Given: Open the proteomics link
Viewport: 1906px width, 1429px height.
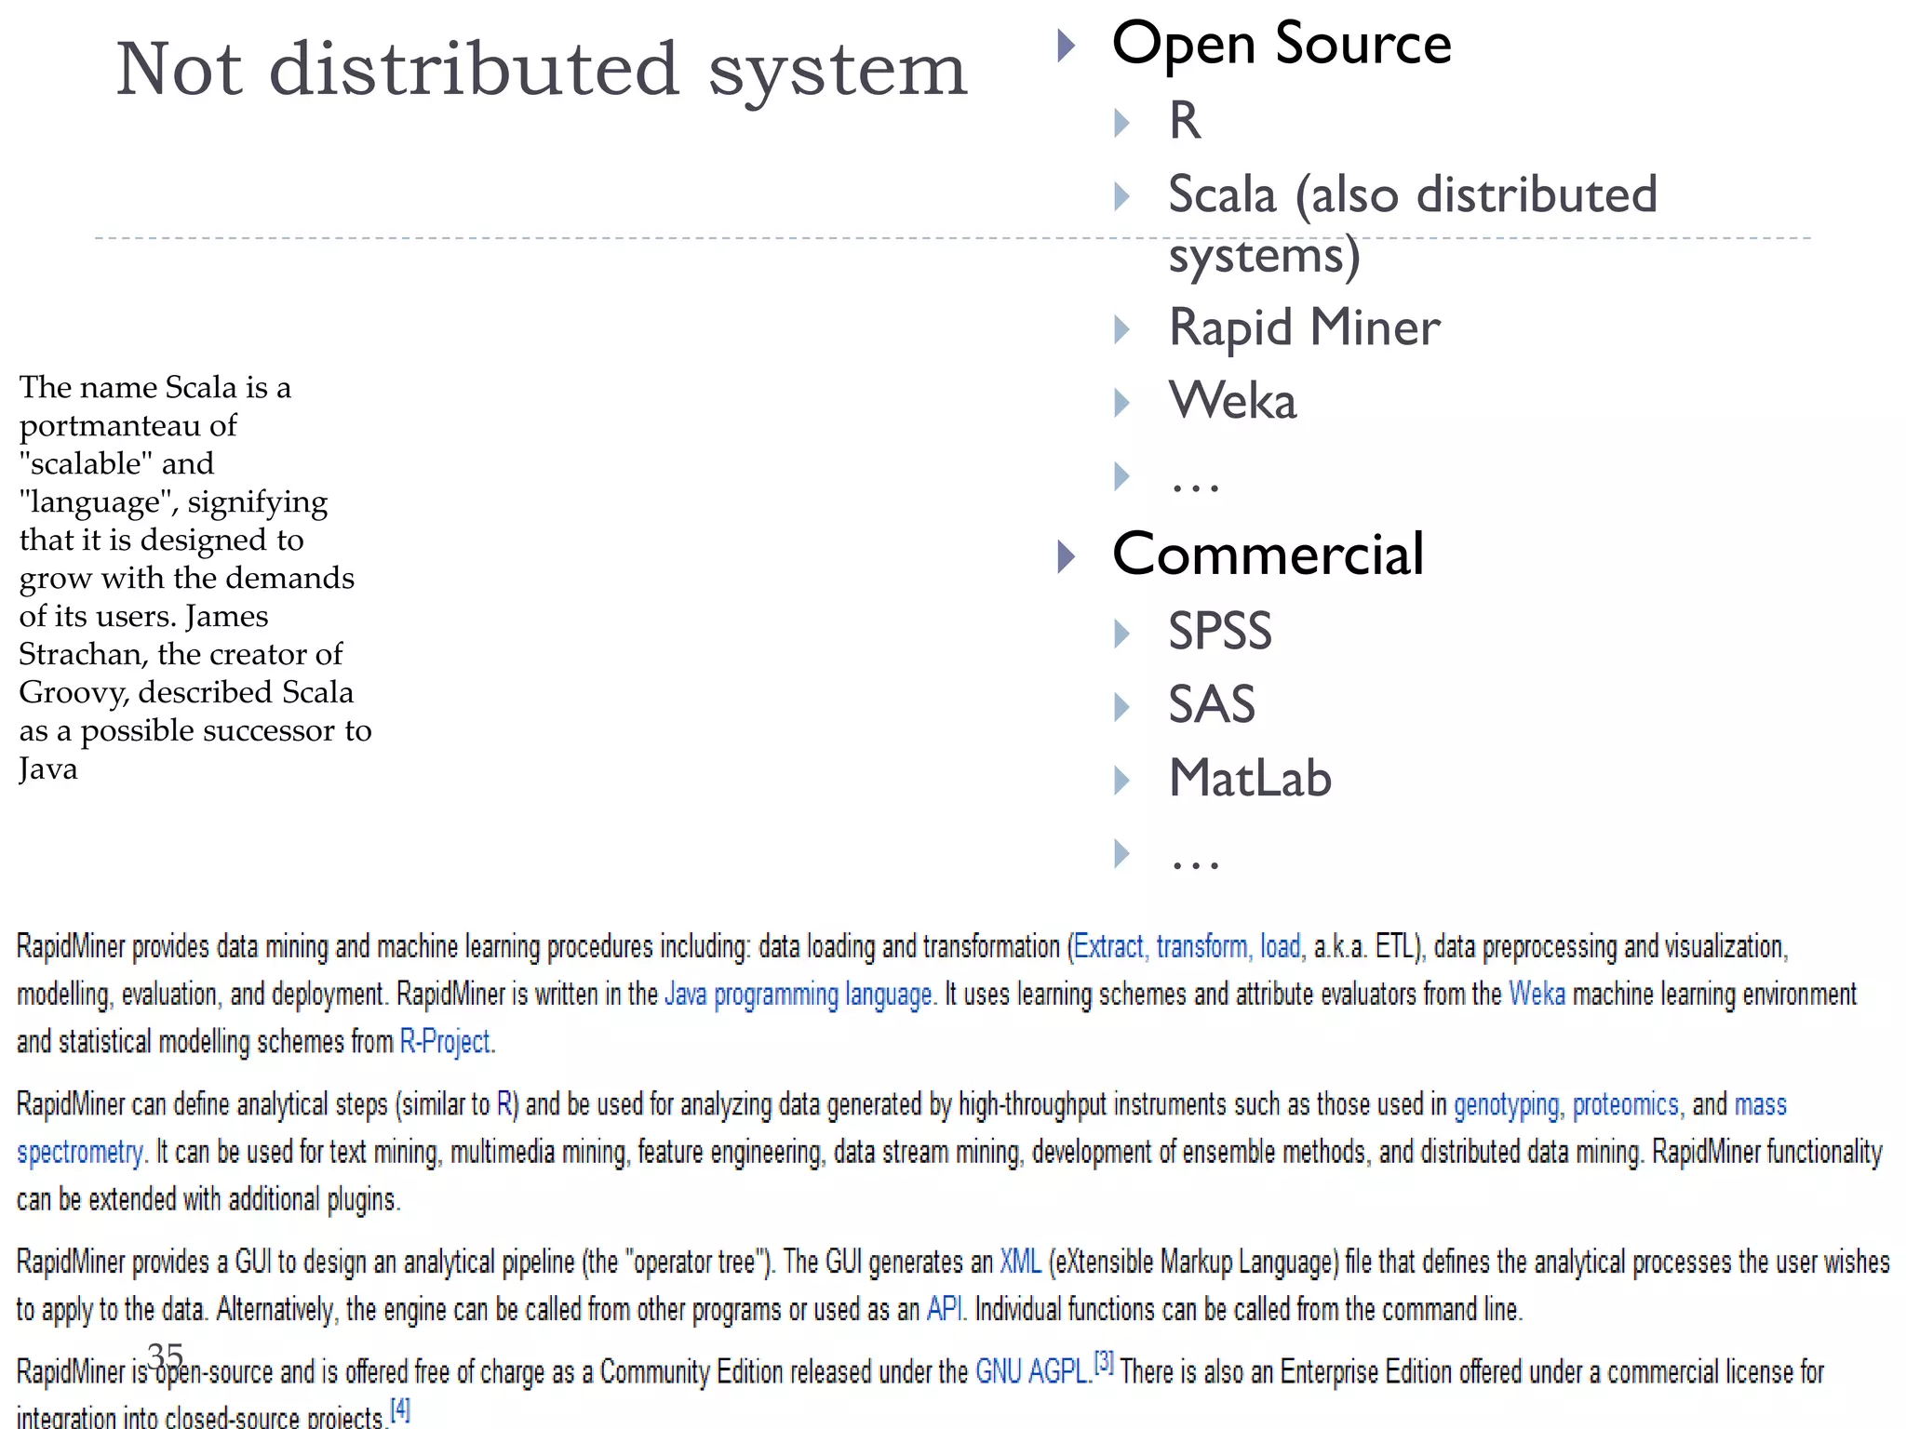Looking at the screenshot, I should pyautogui.click(x=1625, y=1105).
